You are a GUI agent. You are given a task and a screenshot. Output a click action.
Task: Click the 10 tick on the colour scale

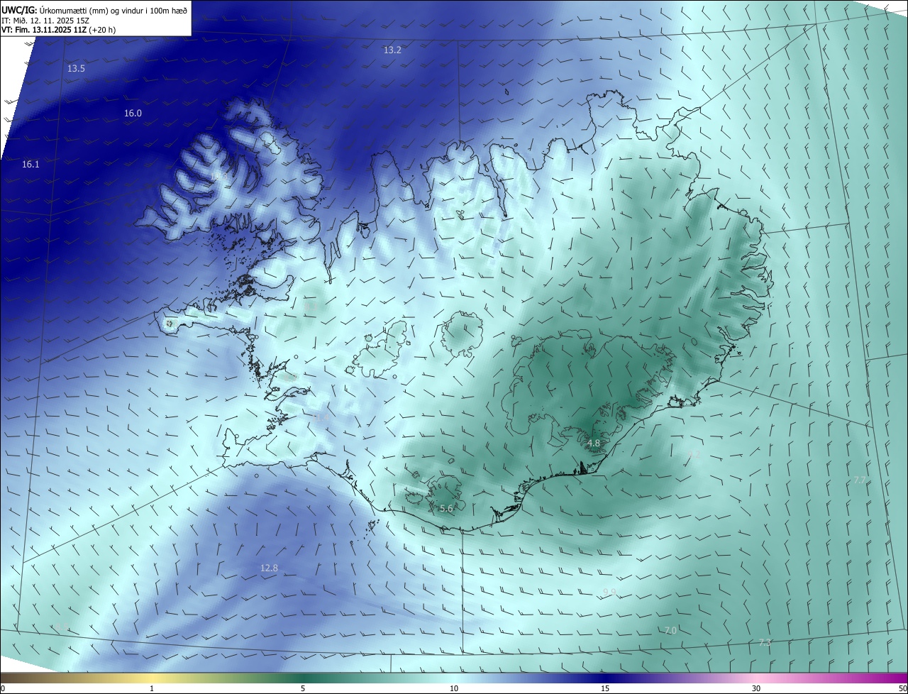(x=454, y=688)
